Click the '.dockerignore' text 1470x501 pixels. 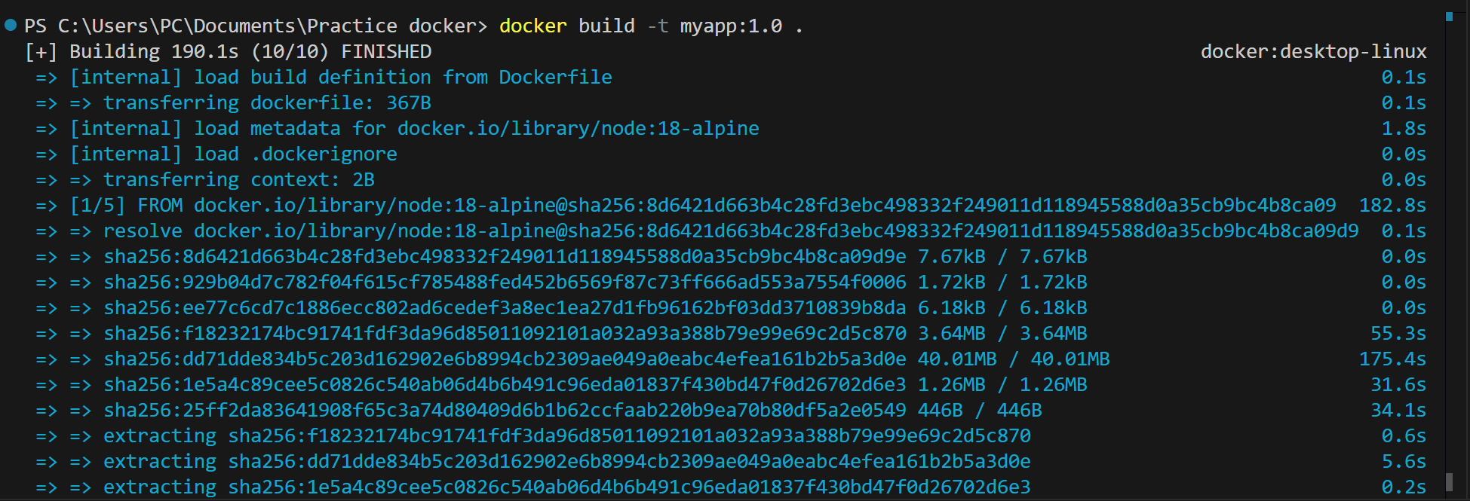click(324, 154)
